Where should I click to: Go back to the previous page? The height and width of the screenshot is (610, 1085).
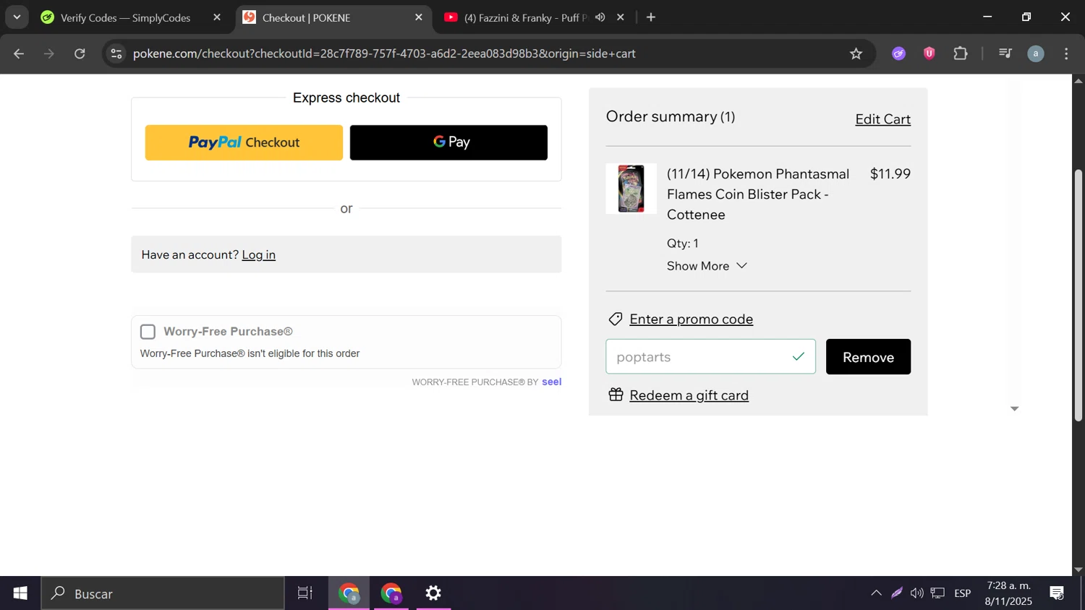[x=19, y=53]
